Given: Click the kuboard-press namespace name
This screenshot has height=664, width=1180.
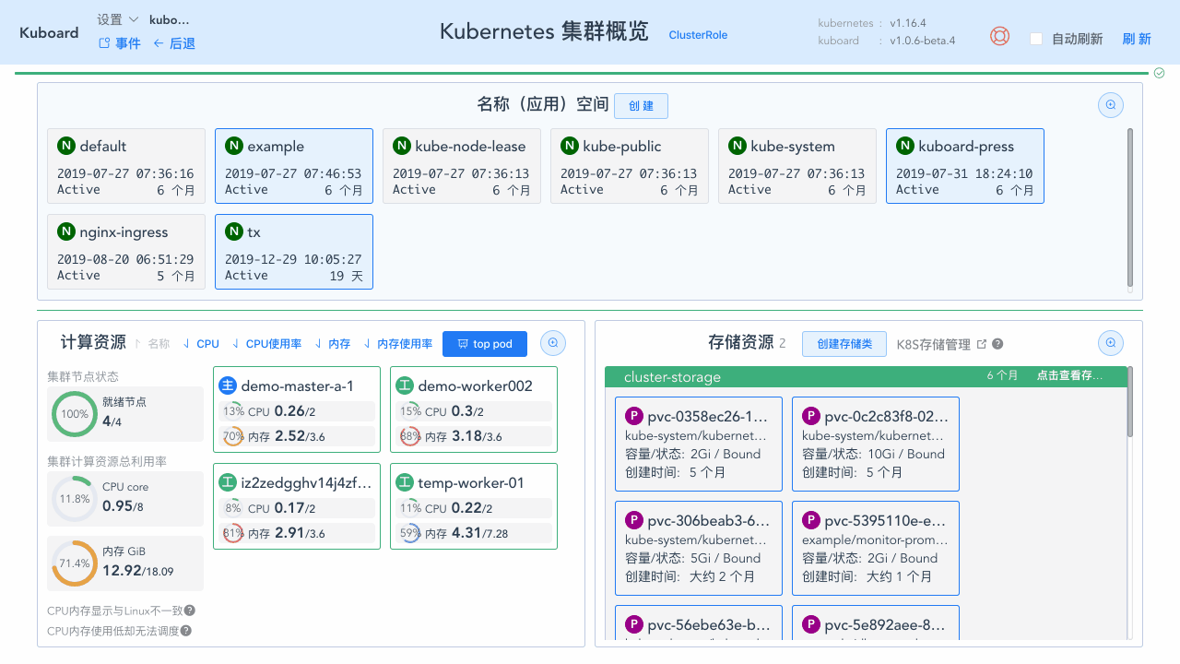Looking at the screenshot, I should point(966,146).
